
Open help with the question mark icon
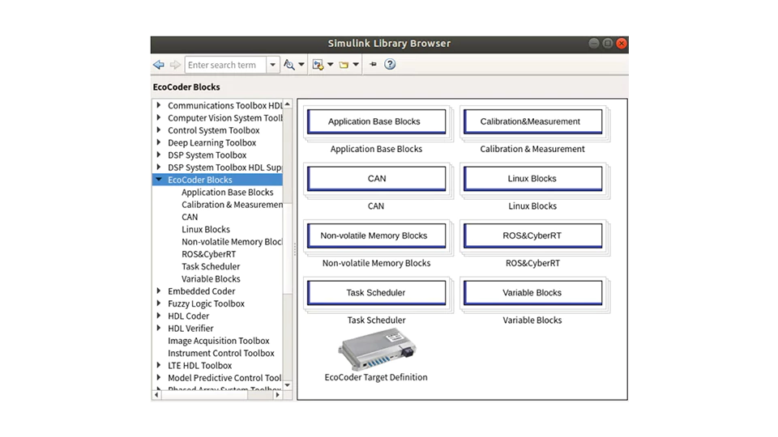[390, 64]
